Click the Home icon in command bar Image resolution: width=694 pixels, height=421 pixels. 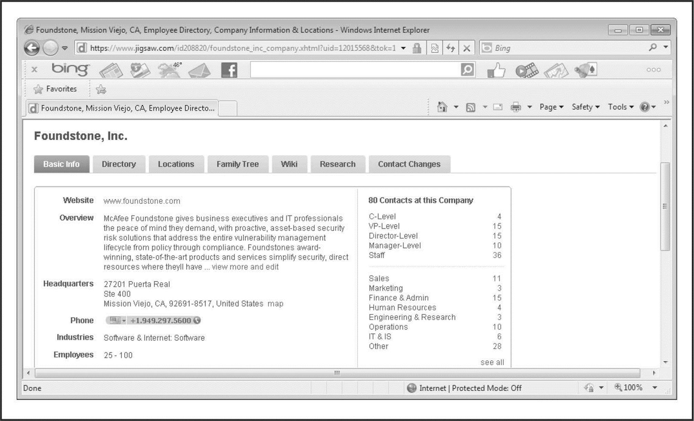click(x=442, y=107)
